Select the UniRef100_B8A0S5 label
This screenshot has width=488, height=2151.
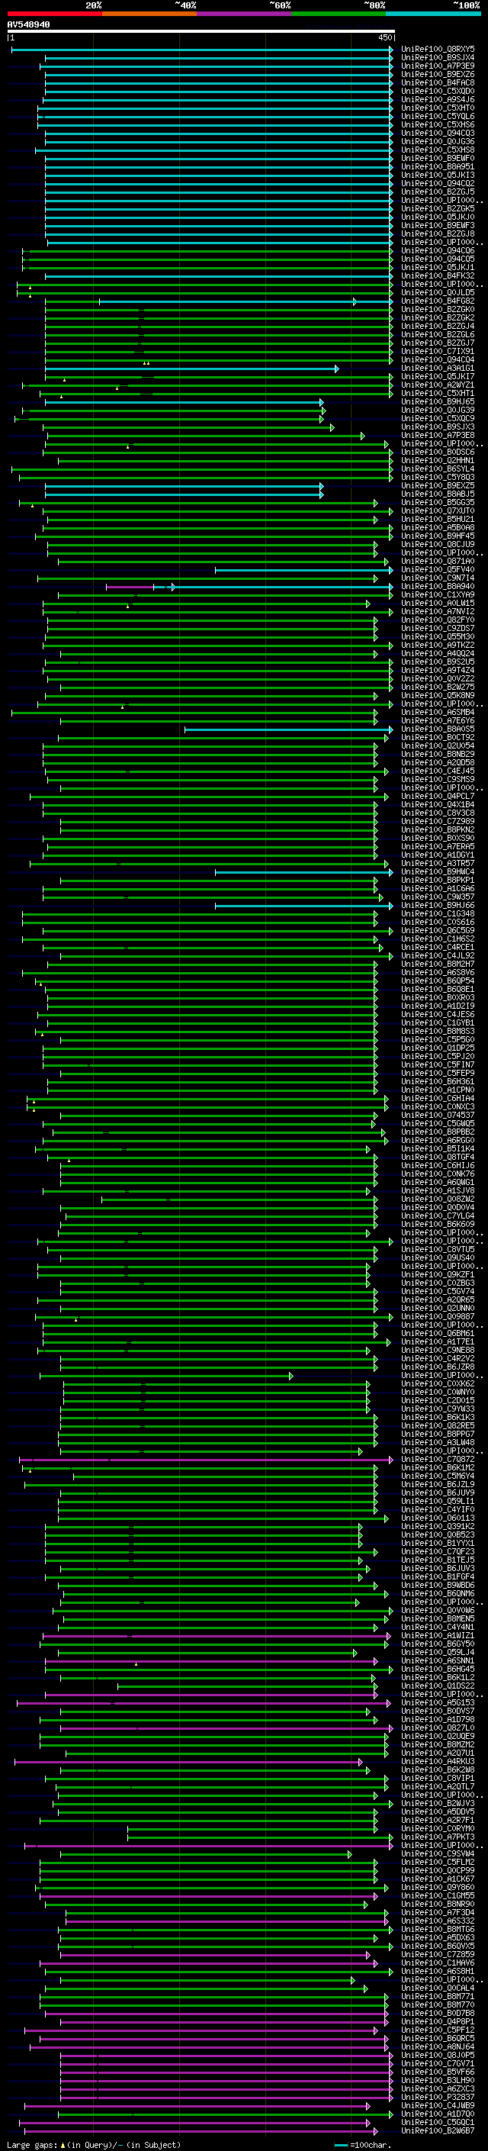pos(438,729)
